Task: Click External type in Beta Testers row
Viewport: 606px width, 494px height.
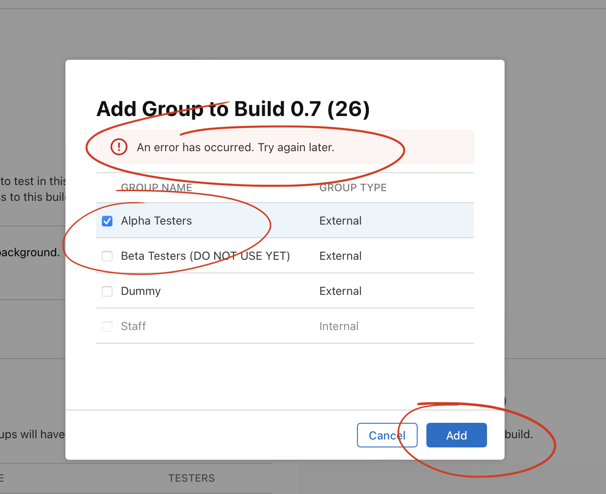Action: pyautogui.click(x=340, y=256)
